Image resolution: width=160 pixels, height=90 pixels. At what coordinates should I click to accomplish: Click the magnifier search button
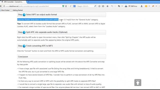(x=95, y=6)
